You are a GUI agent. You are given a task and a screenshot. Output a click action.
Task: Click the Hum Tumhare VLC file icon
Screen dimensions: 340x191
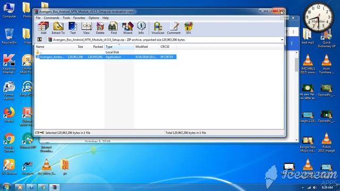tap(326, 64)
